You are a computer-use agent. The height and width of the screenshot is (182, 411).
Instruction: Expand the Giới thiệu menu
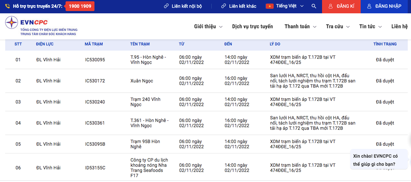coord(208,26)
